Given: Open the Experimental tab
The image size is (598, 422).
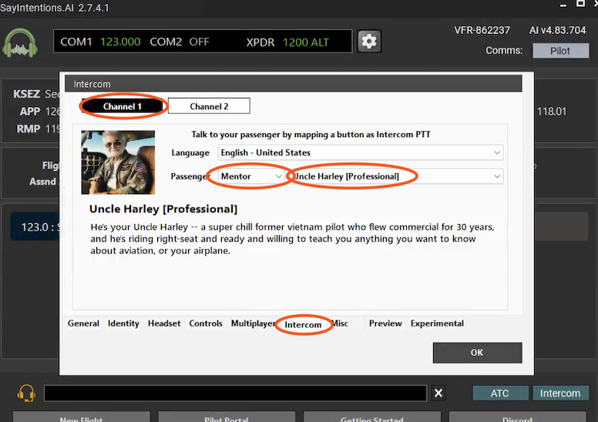Looking at the screenshot, I should click(x=437, y=323).
